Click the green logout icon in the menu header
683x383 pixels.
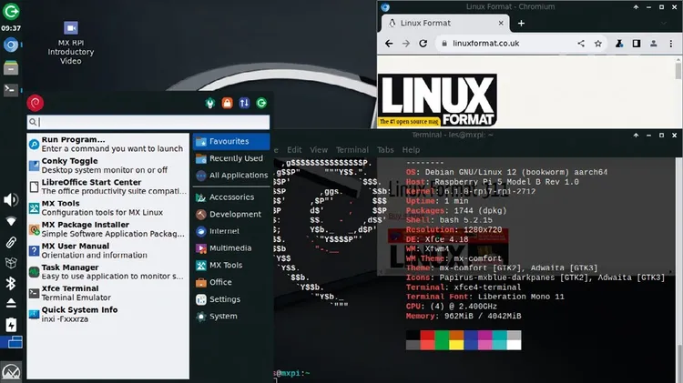click(x=261, y=103)
